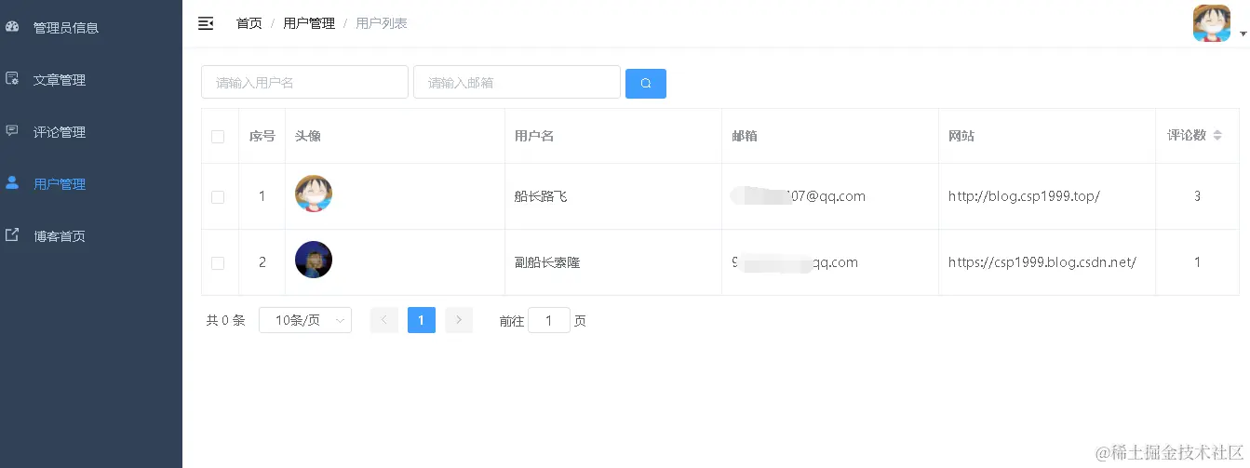Click avatar thumbnail of 副船长索隆
1250x468 pixels.
314,260
